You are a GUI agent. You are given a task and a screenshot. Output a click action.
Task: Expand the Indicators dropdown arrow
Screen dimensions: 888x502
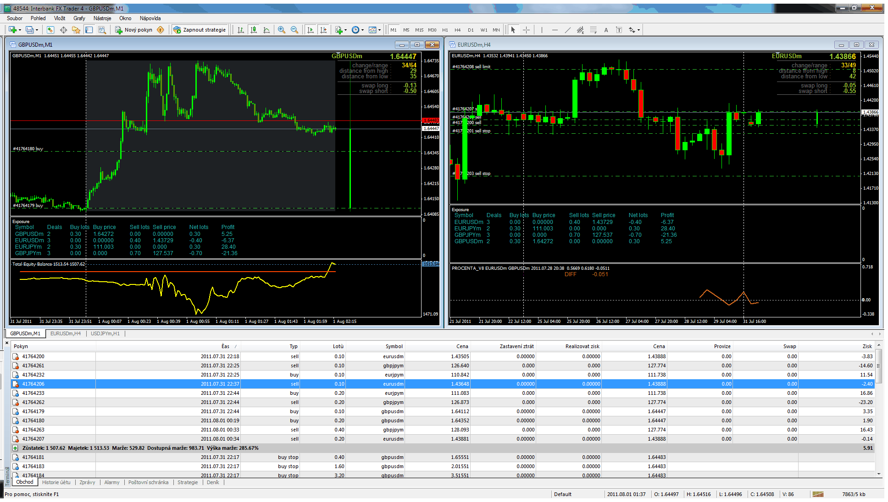[346, 30]
